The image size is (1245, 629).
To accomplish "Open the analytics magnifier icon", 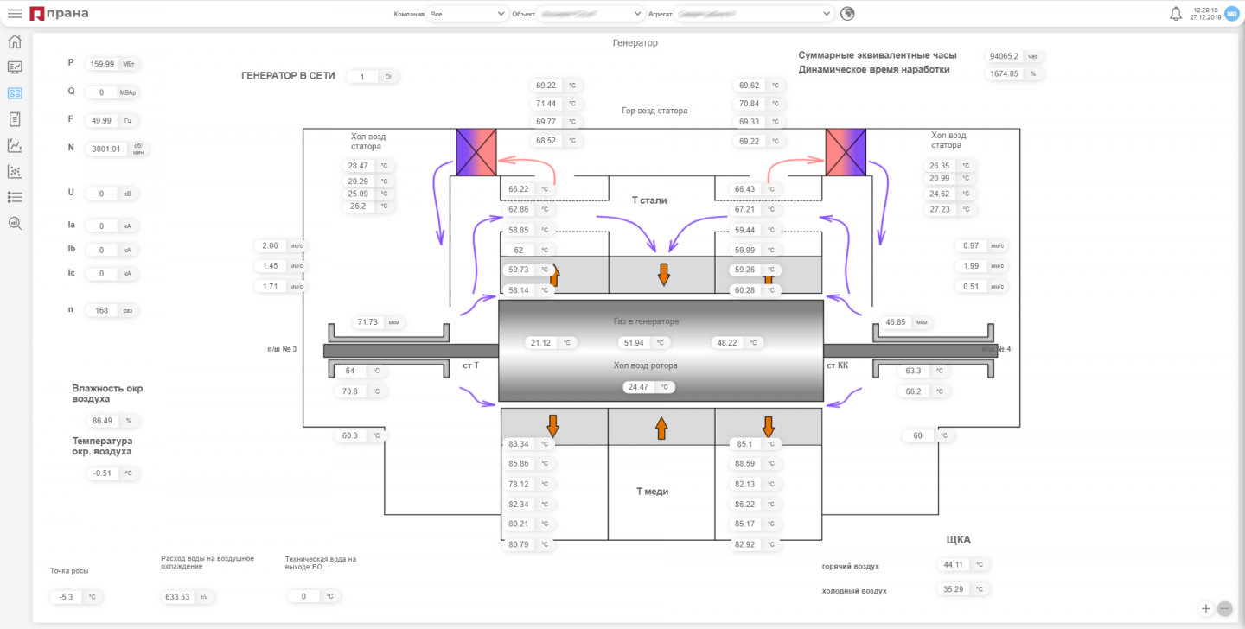I will pos(15,223).
